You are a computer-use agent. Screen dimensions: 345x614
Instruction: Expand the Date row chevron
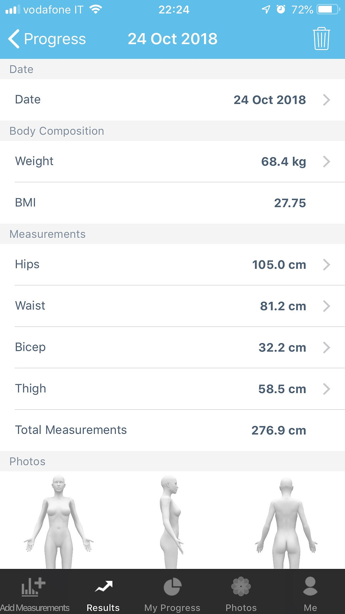pyautogui.click(x=327, y=100)
